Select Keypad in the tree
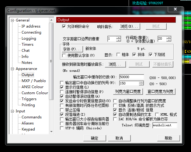The height and width of the screenshot is (152, 191). pyautogui.click(x=28, y=129)
